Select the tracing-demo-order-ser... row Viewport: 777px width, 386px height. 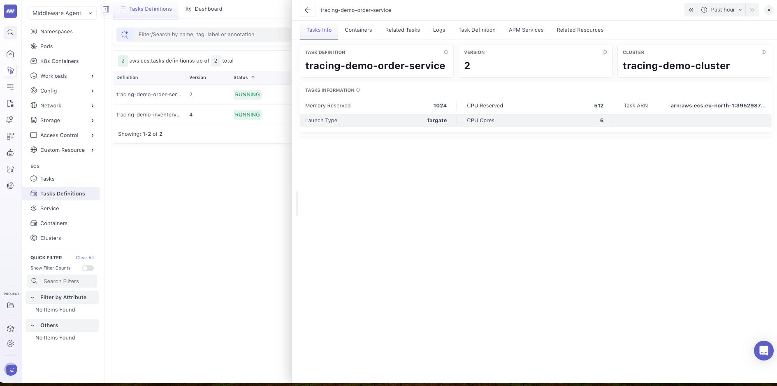(x=202, y=95)
